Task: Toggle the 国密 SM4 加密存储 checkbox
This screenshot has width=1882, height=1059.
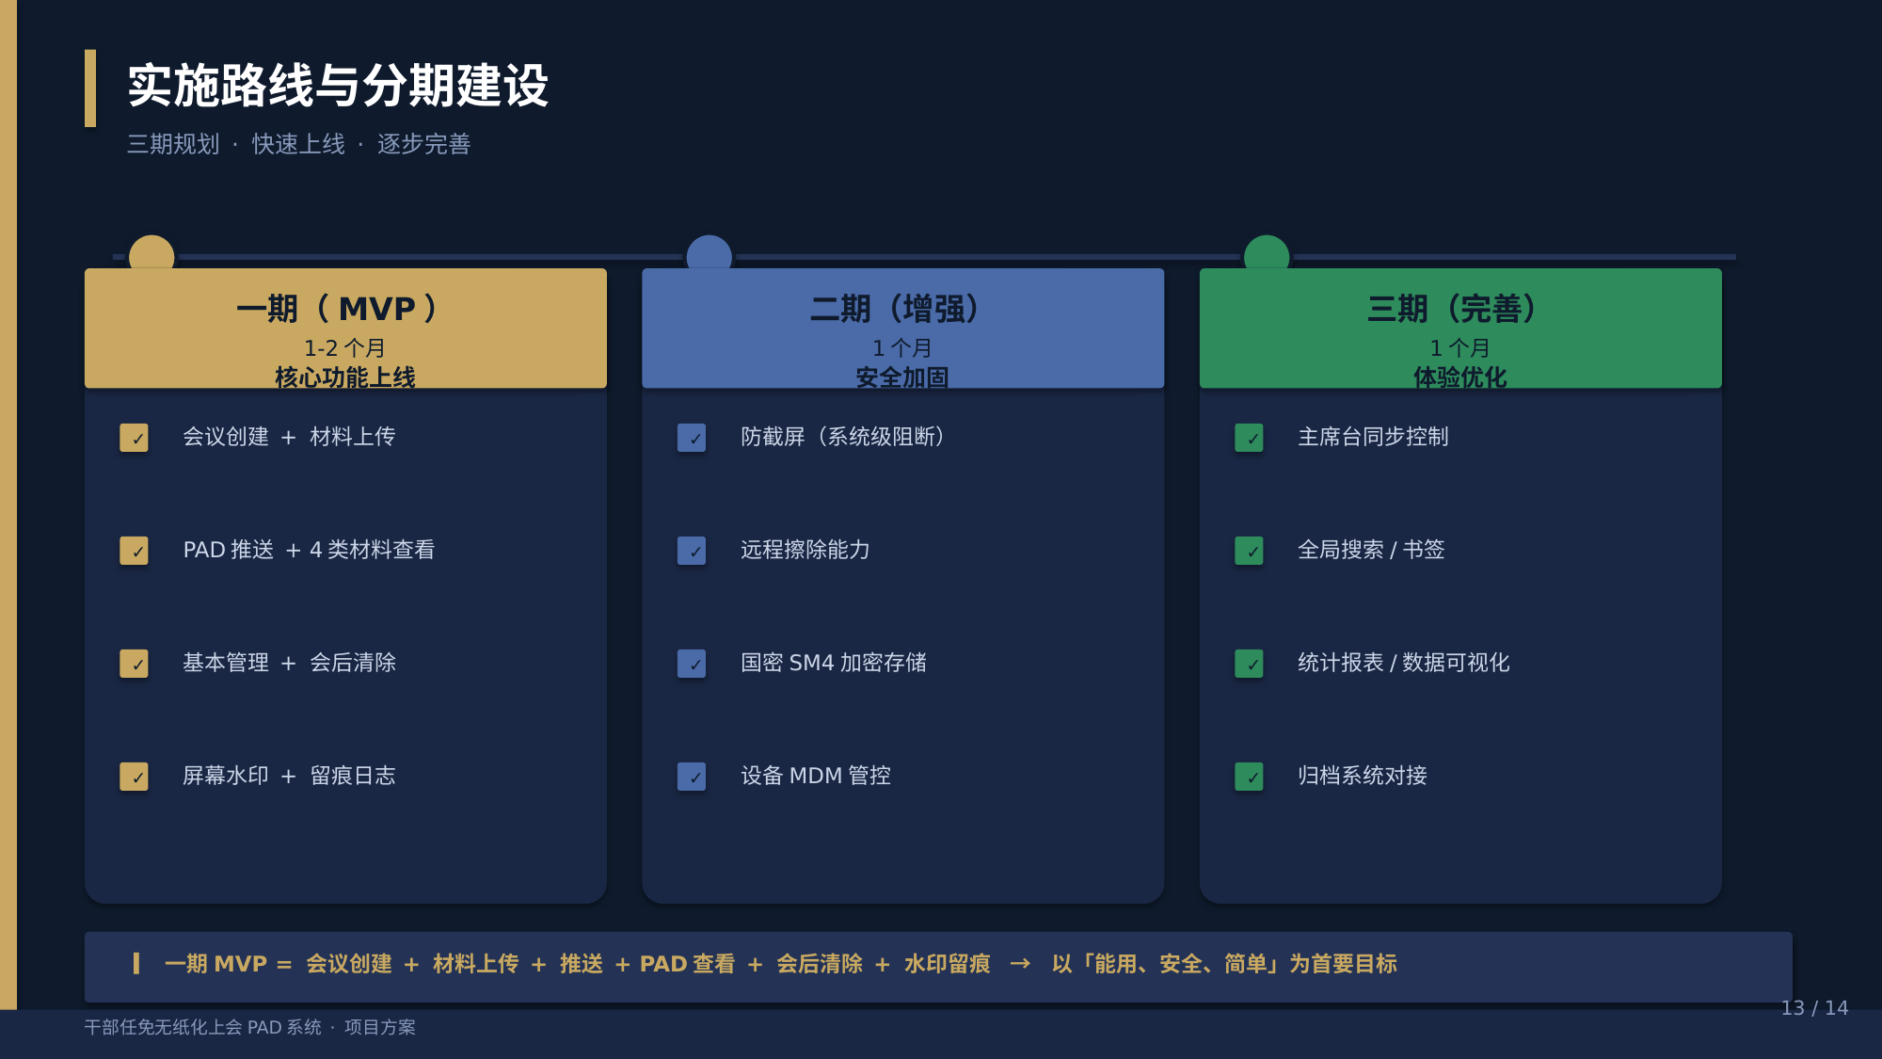Action: click(x=692, y=664)
